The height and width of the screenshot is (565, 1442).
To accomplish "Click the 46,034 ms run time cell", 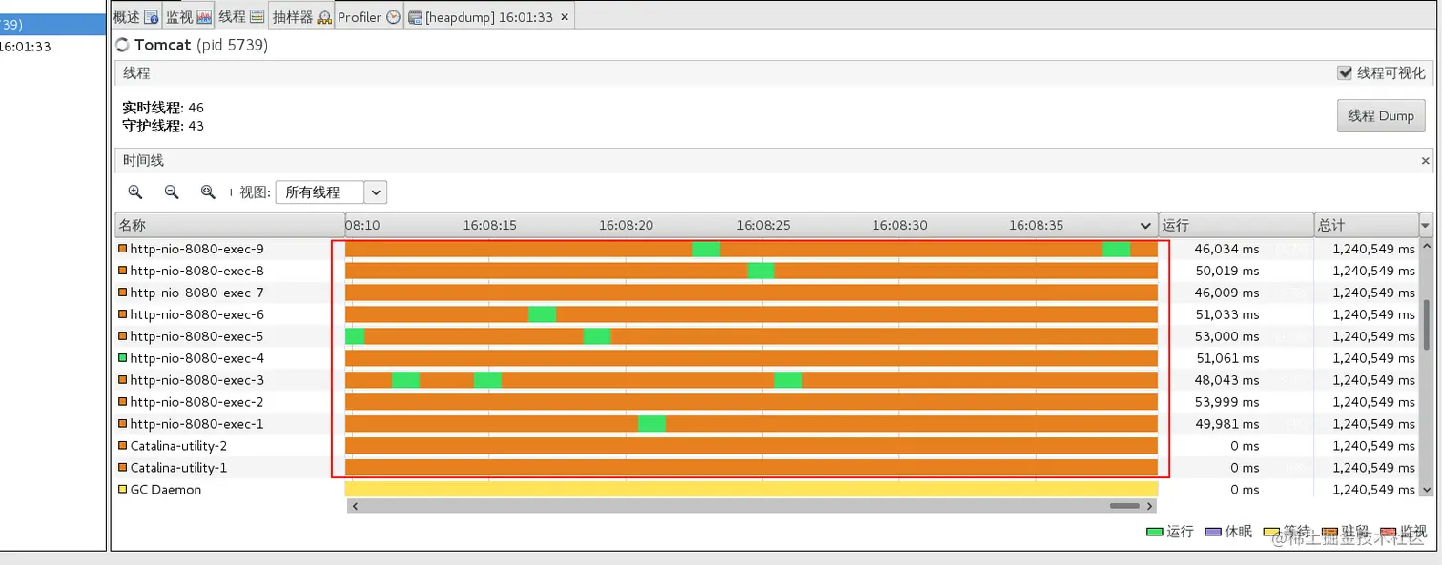I will pyautogui.click(x=1226, y=249).
